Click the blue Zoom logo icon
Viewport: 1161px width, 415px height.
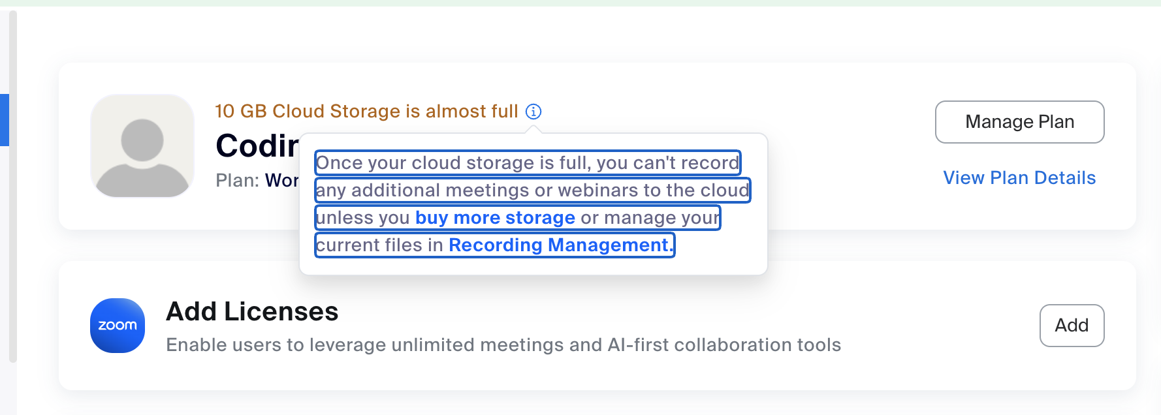tap(118, 326)
